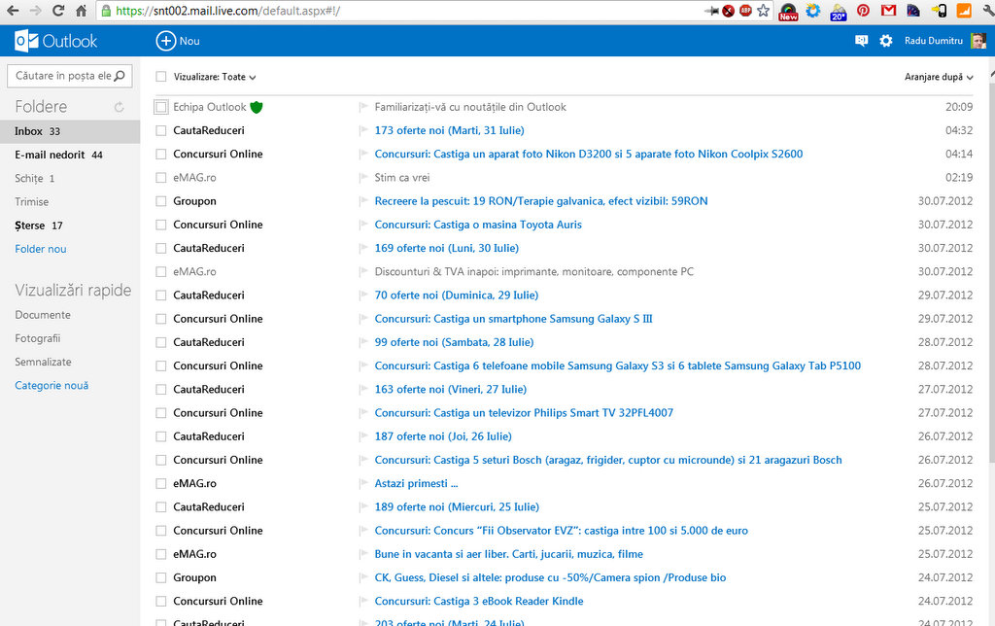The height and width of the screenshot is (626, 995).
Task: Open the Pinterest extension icon
Action: click(863, 10)
